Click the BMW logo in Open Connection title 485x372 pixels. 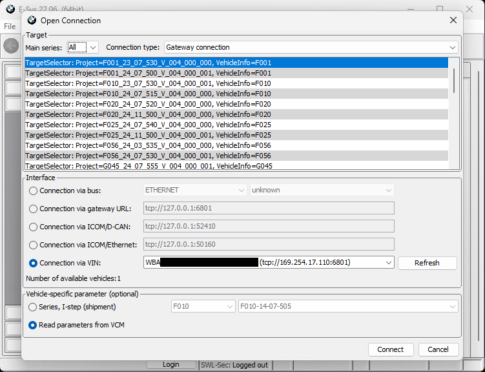[32, 21]
